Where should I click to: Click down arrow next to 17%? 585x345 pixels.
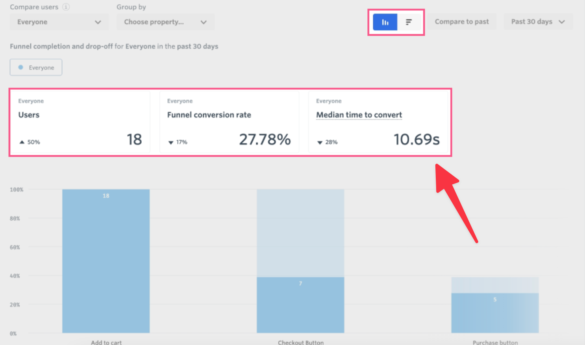[x=171, y=142]
